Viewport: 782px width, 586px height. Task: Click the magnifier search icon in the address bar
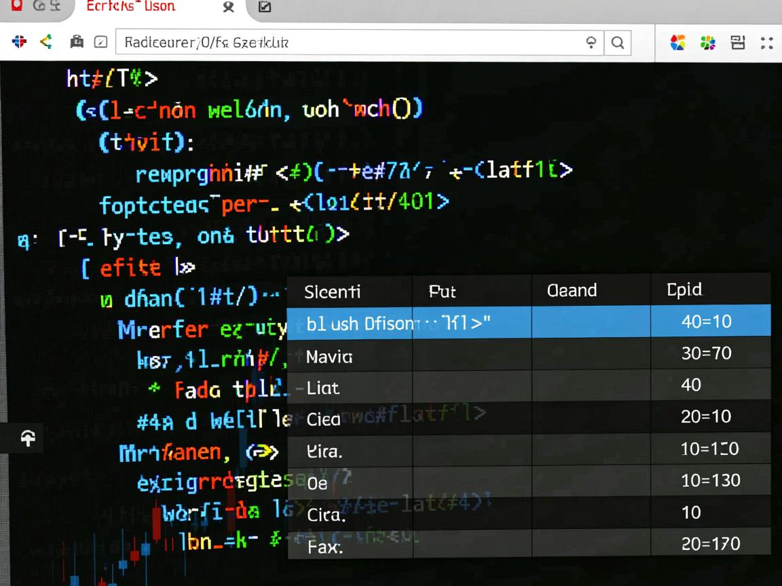click(617, 43)
